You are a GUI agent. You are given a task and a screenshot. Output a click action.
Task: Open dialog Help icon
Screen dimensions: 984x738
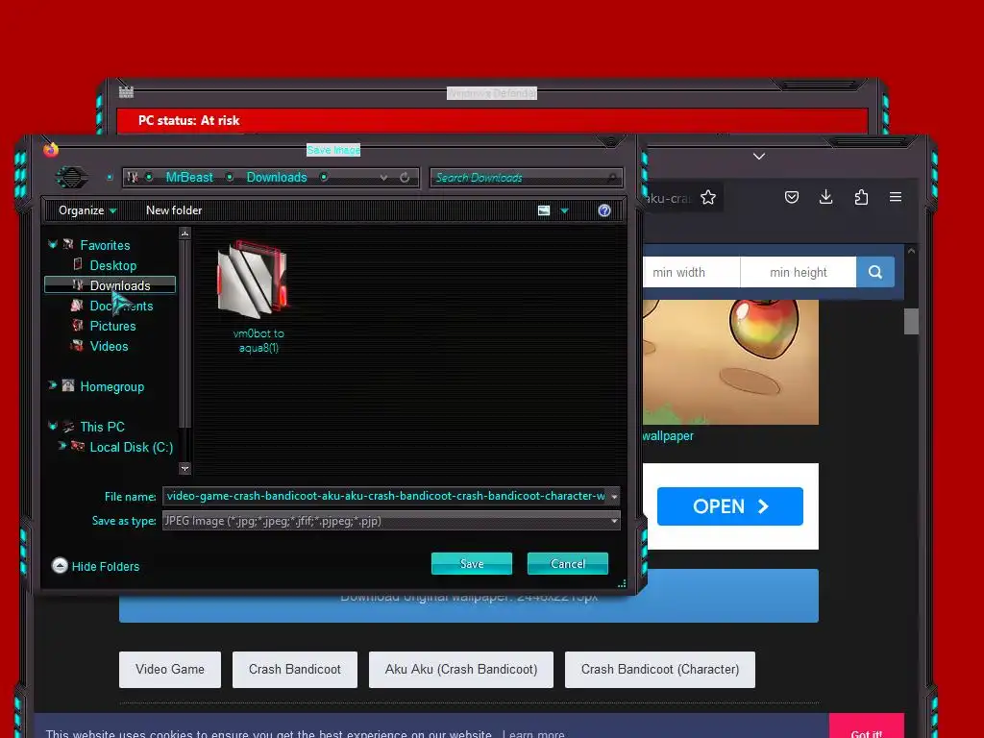pos(604,210)
